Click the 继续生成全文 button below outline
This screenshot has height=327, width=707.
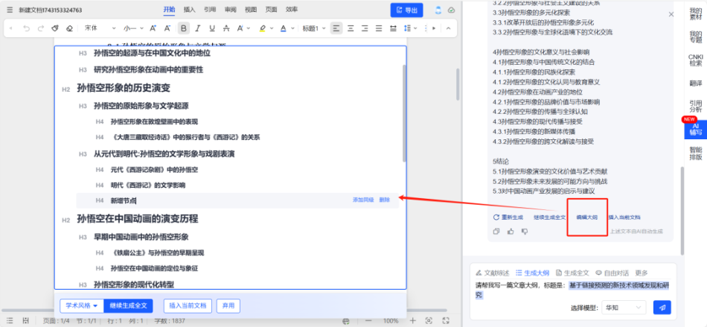click(130, 305)
